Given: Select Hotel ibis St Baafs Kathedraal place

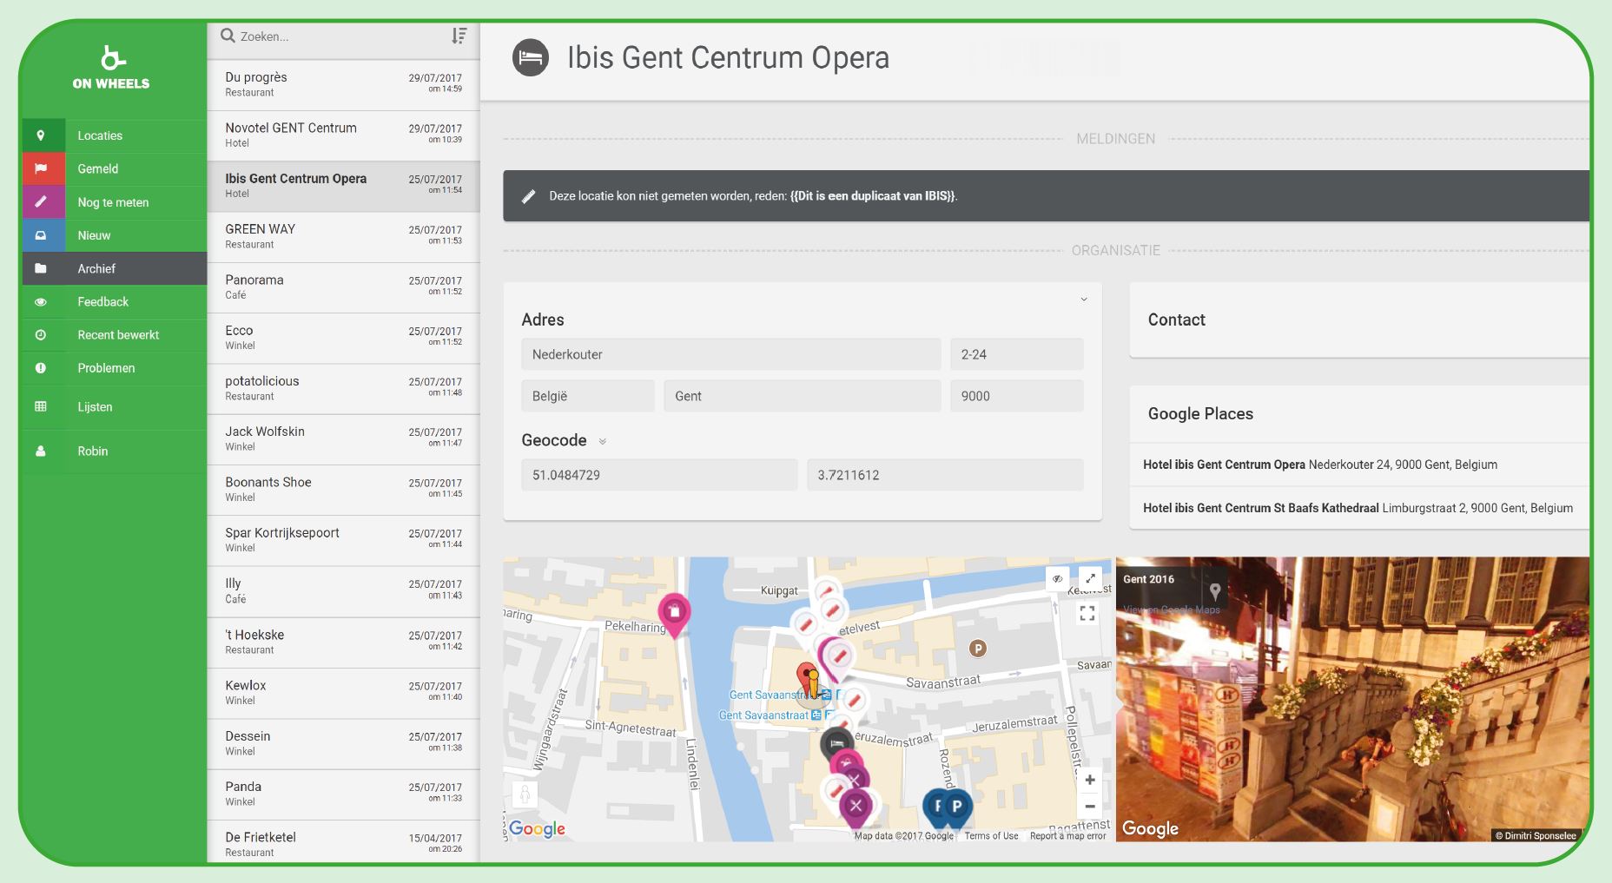Looking at the screenshot, I should coord(1359,508).
